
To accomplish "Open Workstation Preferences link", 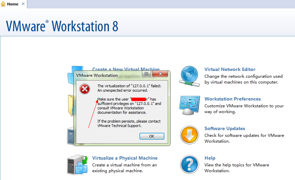I will click(x=232, y=99).
